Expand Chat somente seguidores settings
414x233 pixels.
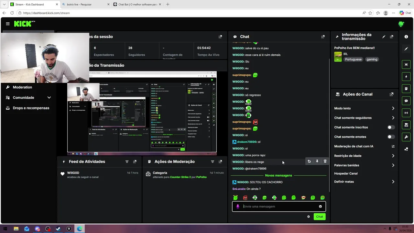click(393, 118)
